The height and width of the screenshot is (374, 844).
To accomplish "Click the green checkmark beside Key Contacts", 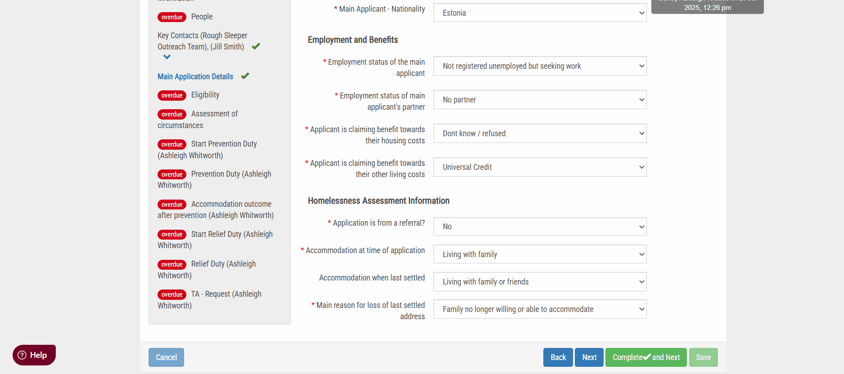I will coord(256,46).
